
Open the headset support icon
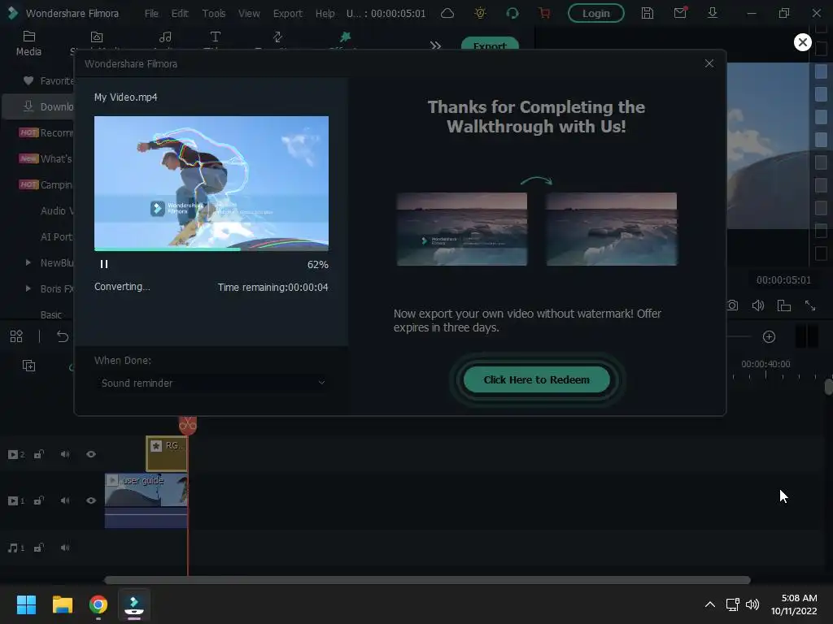click(512, 13)
